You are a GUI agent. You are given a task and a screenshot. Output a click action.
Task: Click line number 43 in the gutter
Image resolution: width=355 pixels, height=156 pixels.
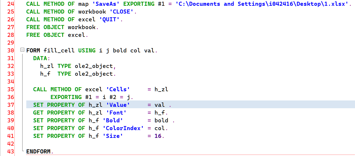10,152
